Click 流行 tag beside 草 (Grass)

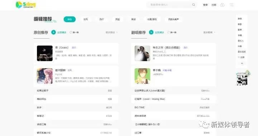click(74, 47)
